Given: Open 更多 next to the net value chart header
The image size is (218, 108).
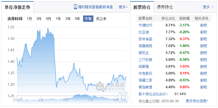Looking at the screenshot, I should click(x=123, y=7).
